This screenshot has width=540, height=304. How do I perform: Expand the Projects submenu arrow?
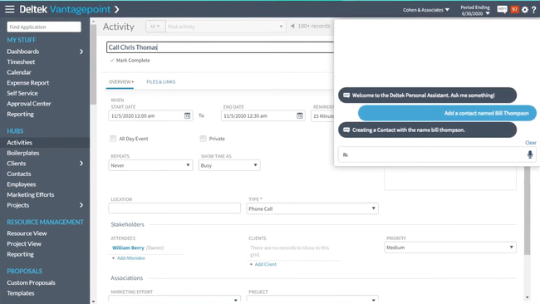81,205
